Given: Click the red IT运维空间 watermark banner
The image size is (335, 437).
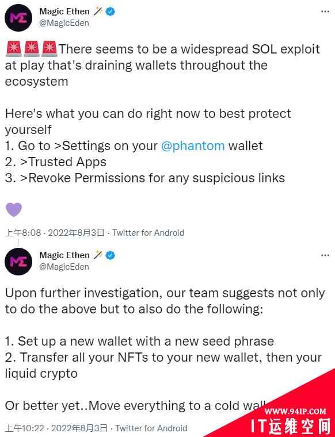Looking at the screenshot, I should (290, 418).
